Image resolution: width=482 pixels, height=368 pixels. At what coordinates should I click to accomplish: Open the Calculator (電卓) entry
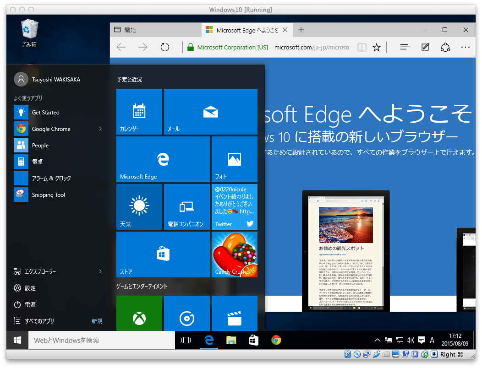coord(58,162)
